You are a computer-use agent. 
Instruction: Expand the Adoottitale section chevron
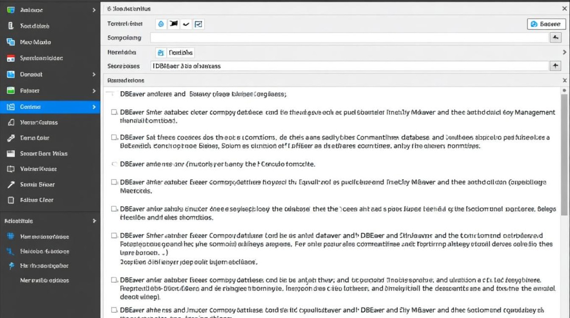coord(94,221)
